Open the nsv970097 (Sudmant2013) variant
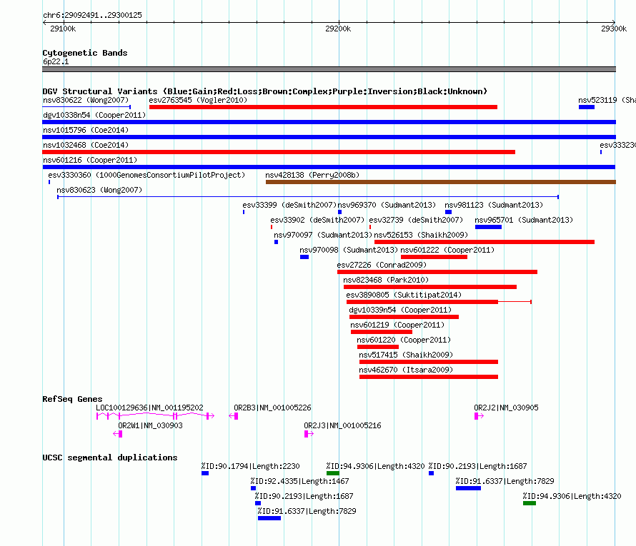This screenshot has height=546, width=636. click(x=323, y=235)
